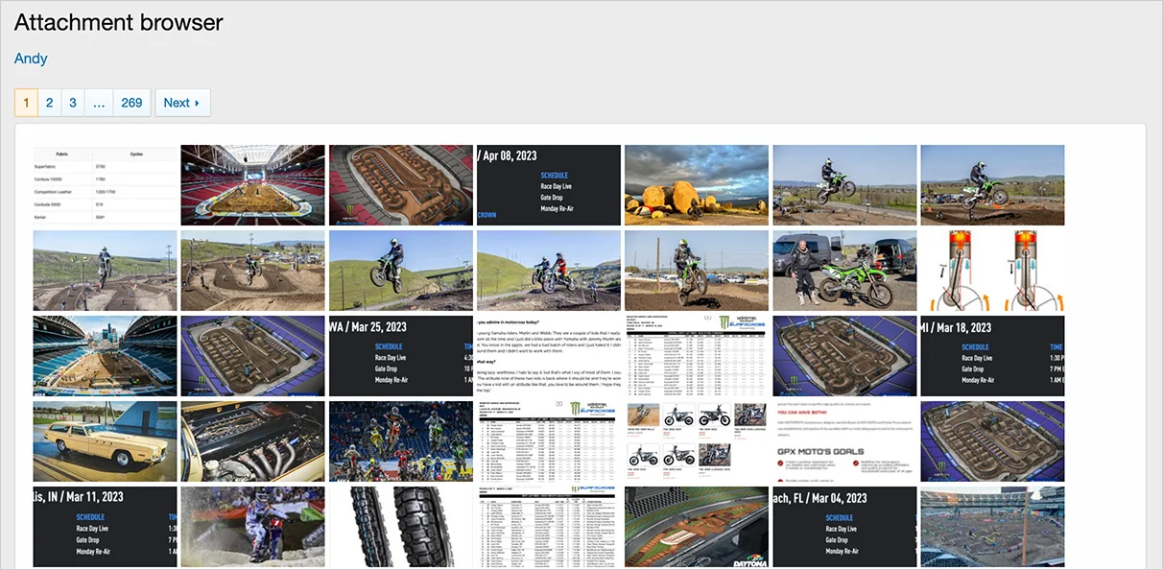The height and width of the screenshot is (570, 1163).
Task: Open the golden boulders landscape thumbnail
Action: pos(696,185)
